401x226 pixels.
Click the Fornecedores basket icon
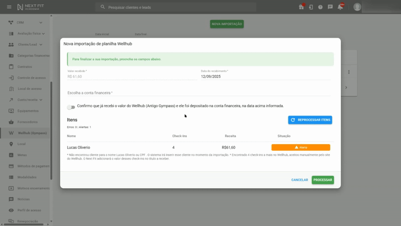click(x=11, y=122)
